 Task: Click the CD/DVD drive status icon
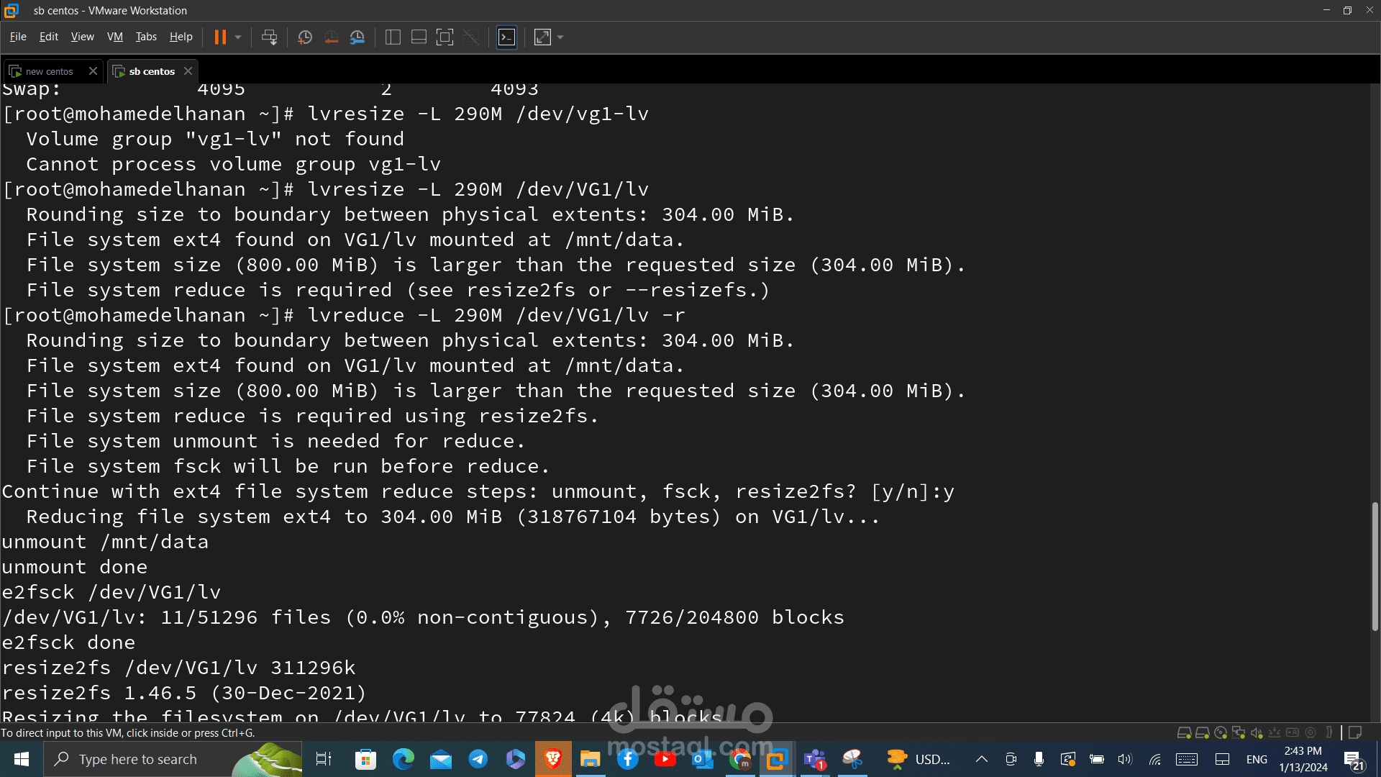(x=1220, y=733)
